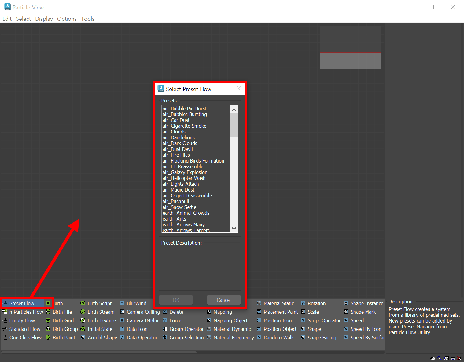
Task: Select the Standard Flow item
Action: point(21,329)
